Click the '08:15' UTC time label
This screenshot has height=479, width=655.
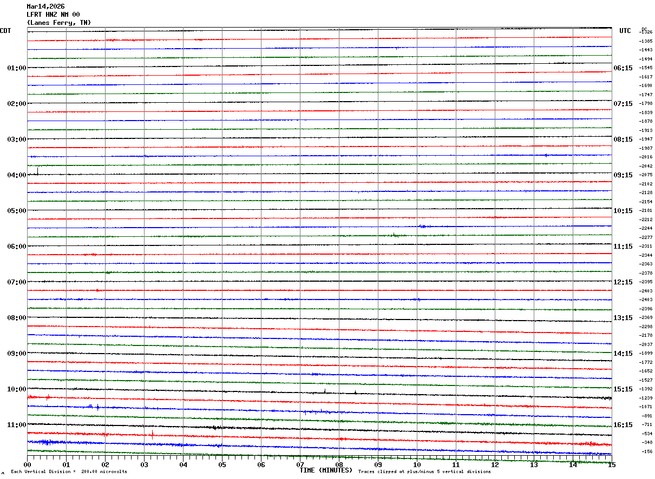(x=623, y=139)
